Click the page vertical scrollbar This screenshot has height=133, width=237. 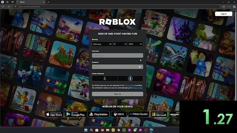pos(236,56)
